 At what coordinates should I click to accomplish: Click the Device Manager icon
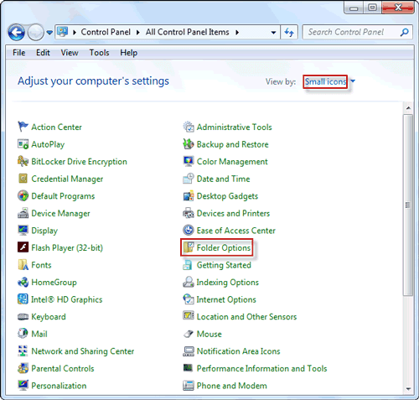[x=23, y=213]
